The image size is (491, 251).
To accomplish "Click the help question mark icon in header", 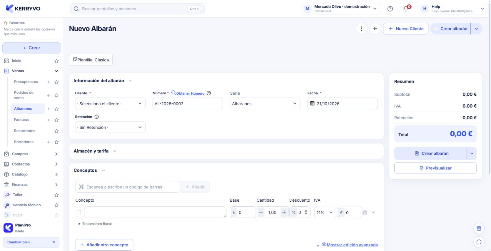I will coord(390,9).
